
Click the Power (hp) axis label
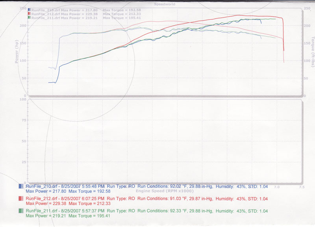coord(17,52)
